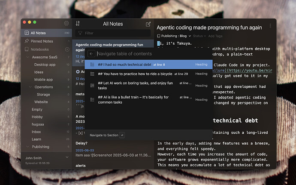
Task: Select heading 'You have to practice how to ride a bicycle'
Action: [148, 74]
